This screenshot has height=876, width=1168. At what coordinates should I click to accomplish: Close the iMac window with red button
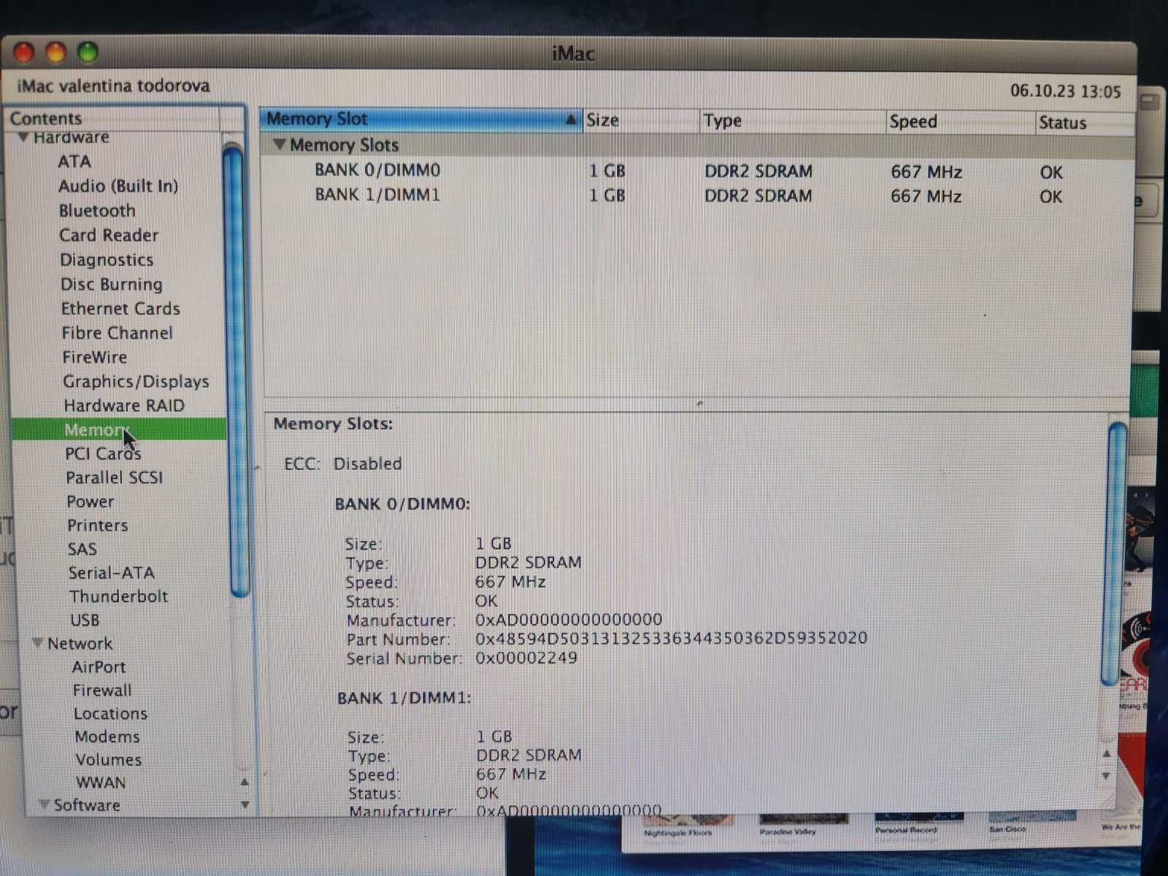point(24,52)
